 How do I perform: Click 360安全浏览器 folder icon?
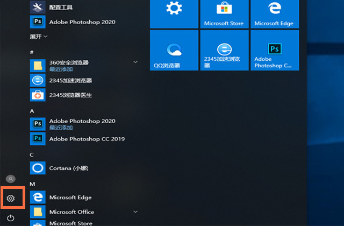pos(38,66)
